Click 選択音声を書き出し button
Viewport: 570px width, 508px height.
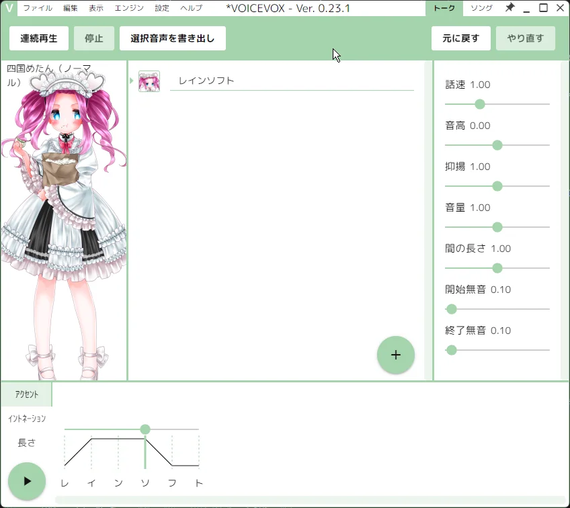pyautogui.click(x=173, y=38)
